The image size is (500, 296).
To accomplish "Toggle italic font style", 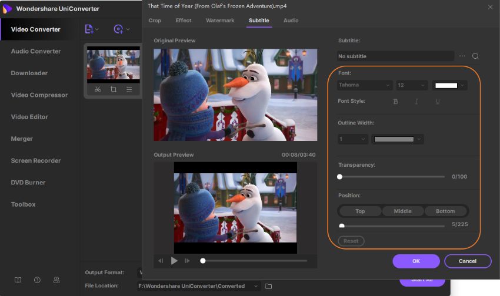I will coord(416,102).
